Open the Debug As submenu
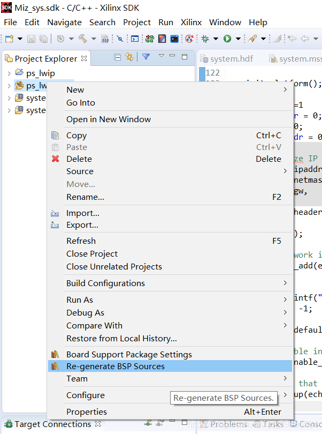 tap(170, 313)
